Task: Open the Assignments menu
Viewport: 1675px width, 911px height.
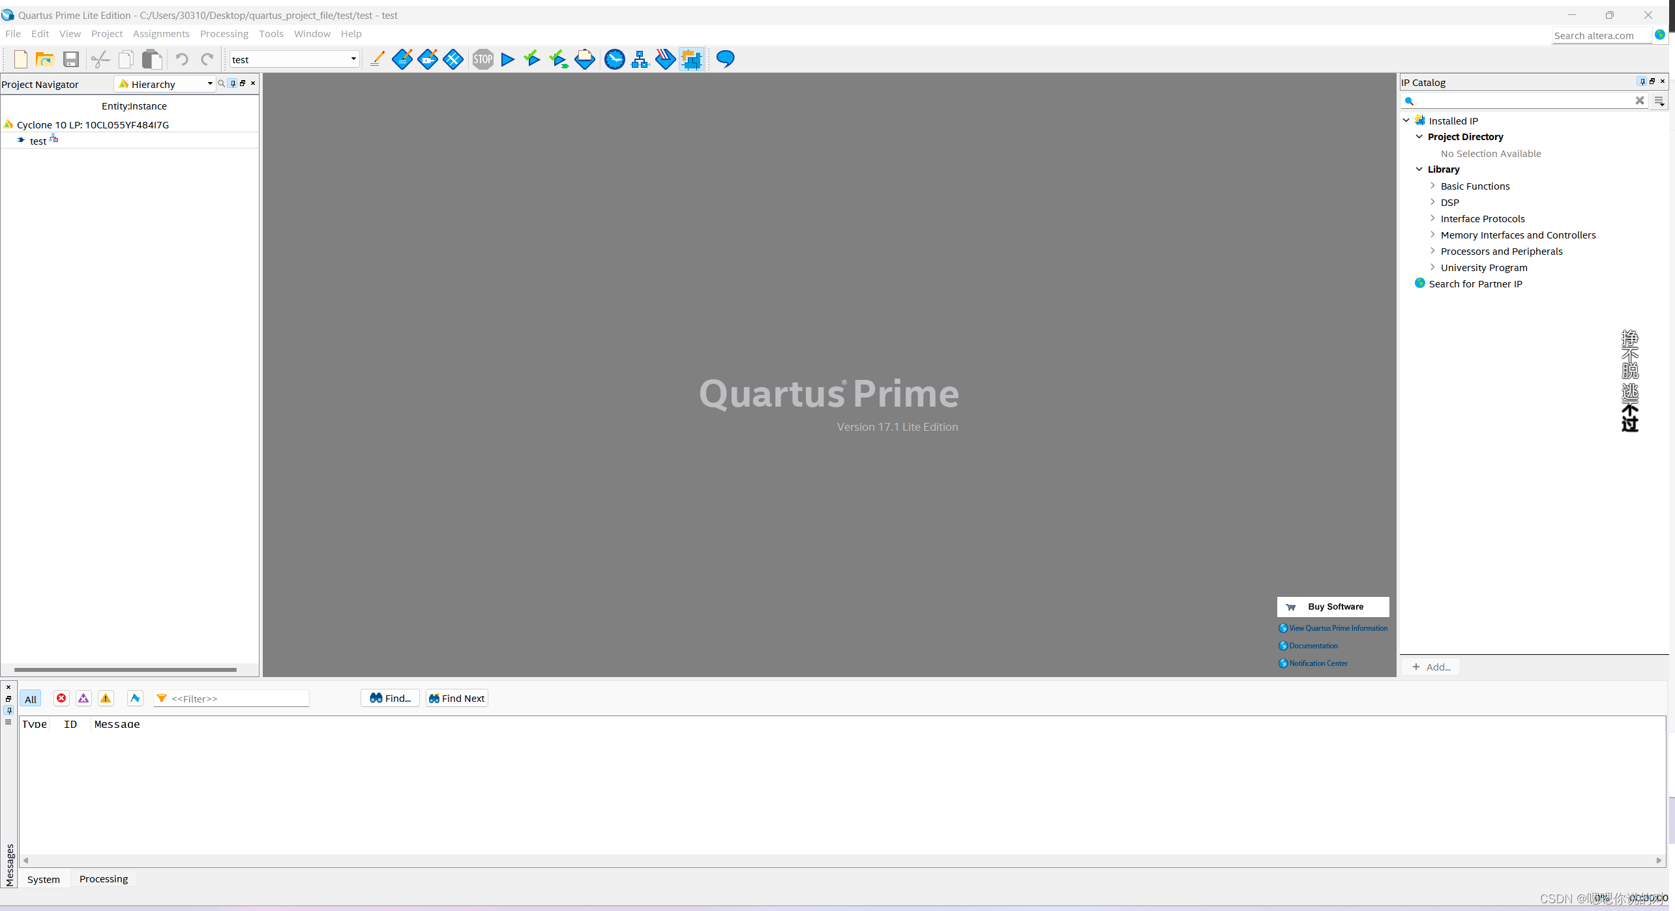Action: click(x=161, y=34)
